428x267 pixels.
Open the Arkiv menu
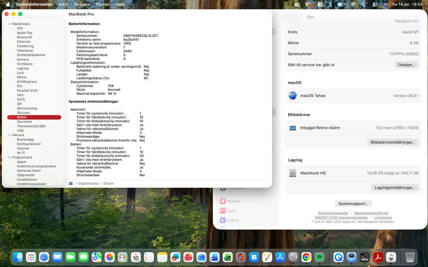pyautogui.click(x=63, y=4)
